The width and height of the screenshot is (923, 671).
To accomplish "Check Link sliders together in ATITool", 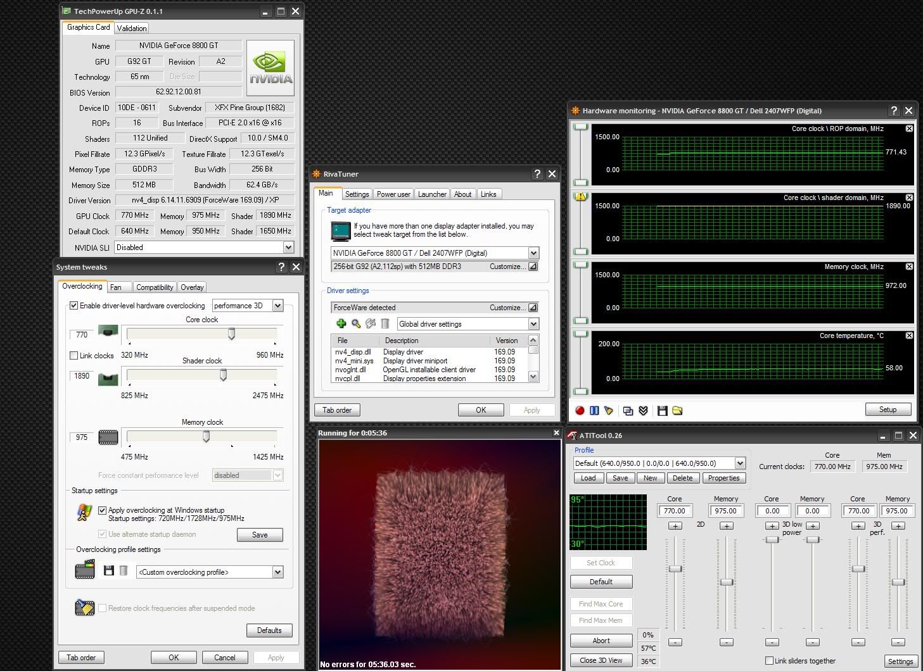I will pyautogui.click(x=769, y=661).
